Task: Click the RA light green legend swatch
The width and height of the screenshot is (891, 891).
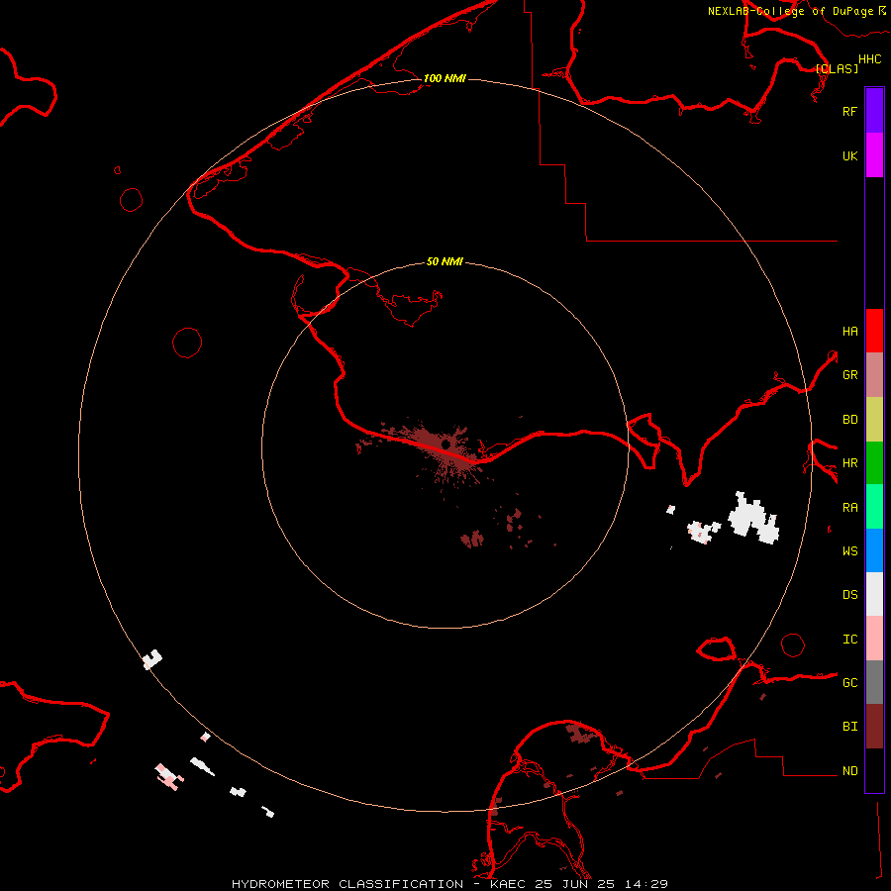Action: [874, 507]
